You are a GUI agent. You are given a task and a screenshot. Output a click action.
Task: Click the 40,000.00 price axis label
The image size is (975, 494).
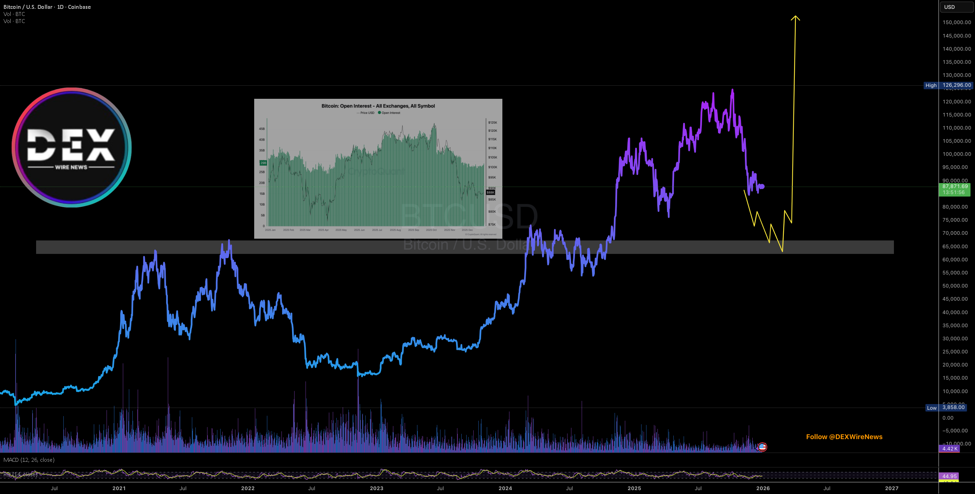pos(955,312)
